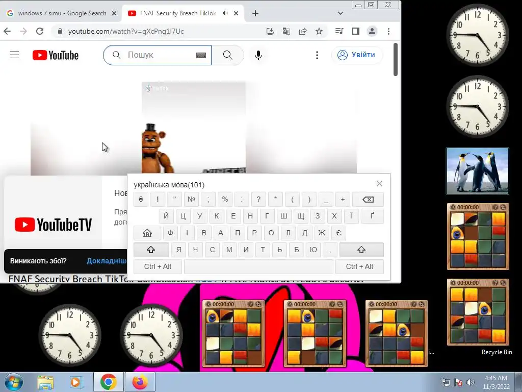Click the YouTubeTV banner logo
Viewport: 522px width, 392px height.
(x=53, y=225)
